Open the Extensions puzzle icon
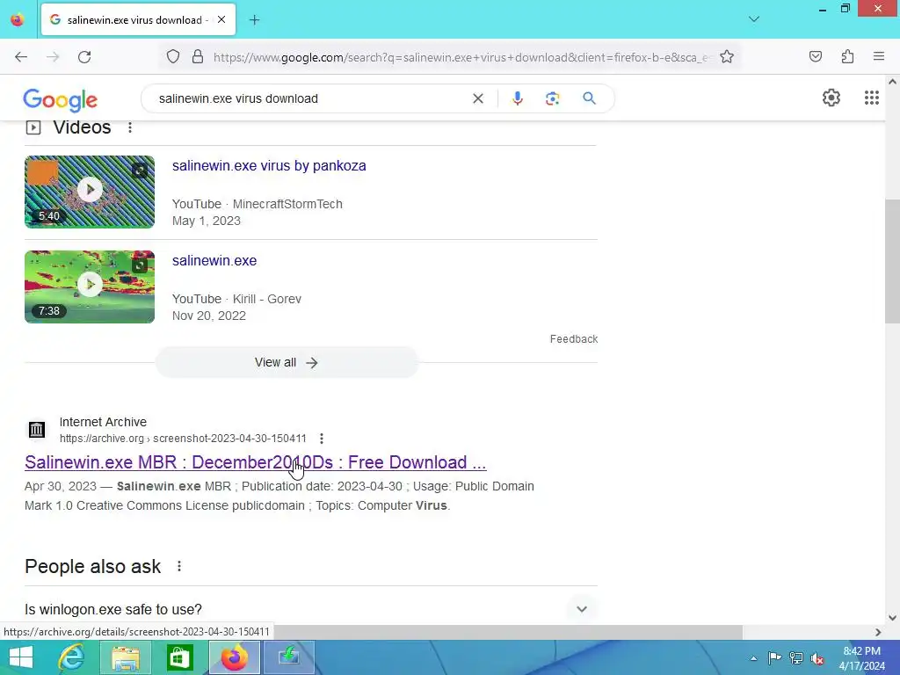 (x=847, y=56)
